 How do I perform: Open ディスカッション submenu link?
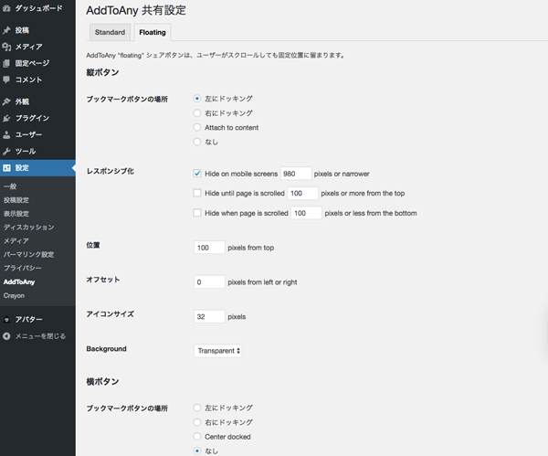pos(28,228)
